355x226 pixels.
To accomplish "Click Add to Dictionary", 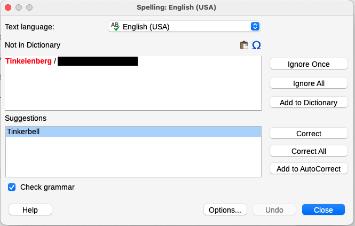I will (309, 103).
